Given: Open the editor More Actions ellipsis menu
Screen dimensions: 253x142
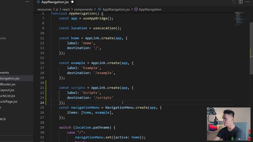Looking at the screenshot, I should [x=247, y=2].
